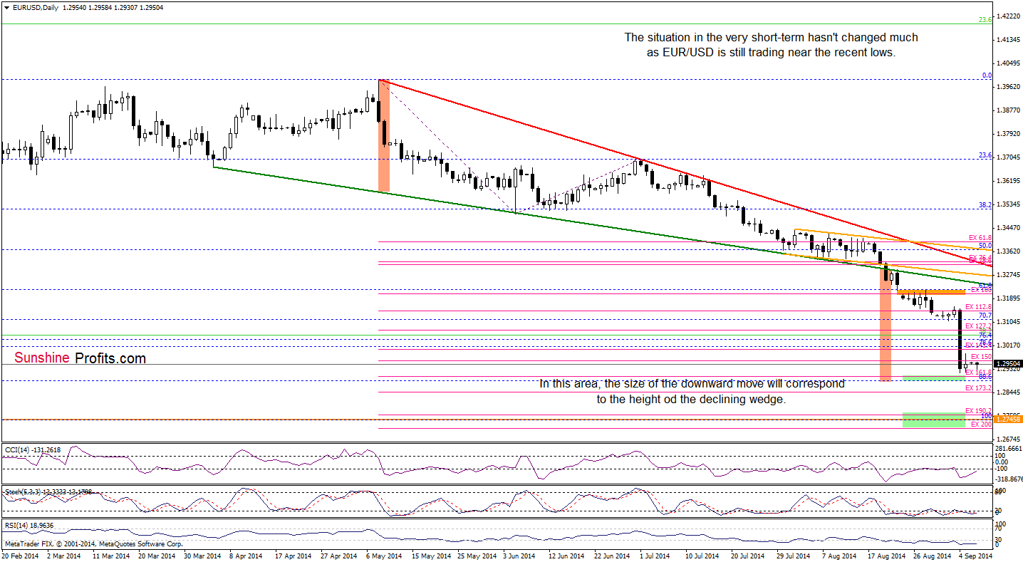The image size is (1023, 562).
Task: Click the Fibonacci 50.0 level label
Action: click(x=985, y=245)
